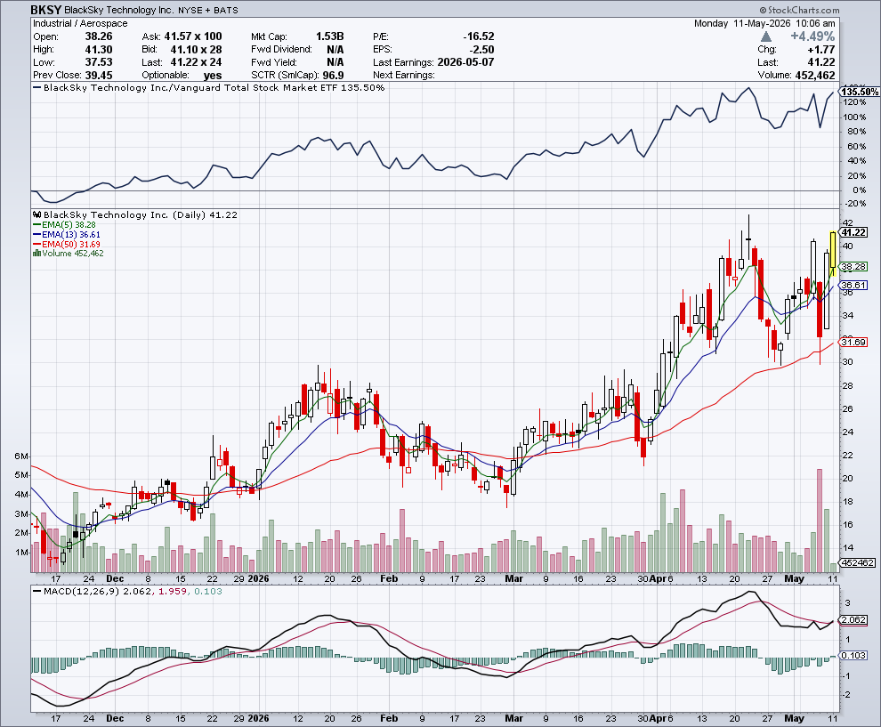The height and width of the screenshot is (727, 881).
Task: Click the tallest pink volume bar in May
Action: [x=820, y=521]
